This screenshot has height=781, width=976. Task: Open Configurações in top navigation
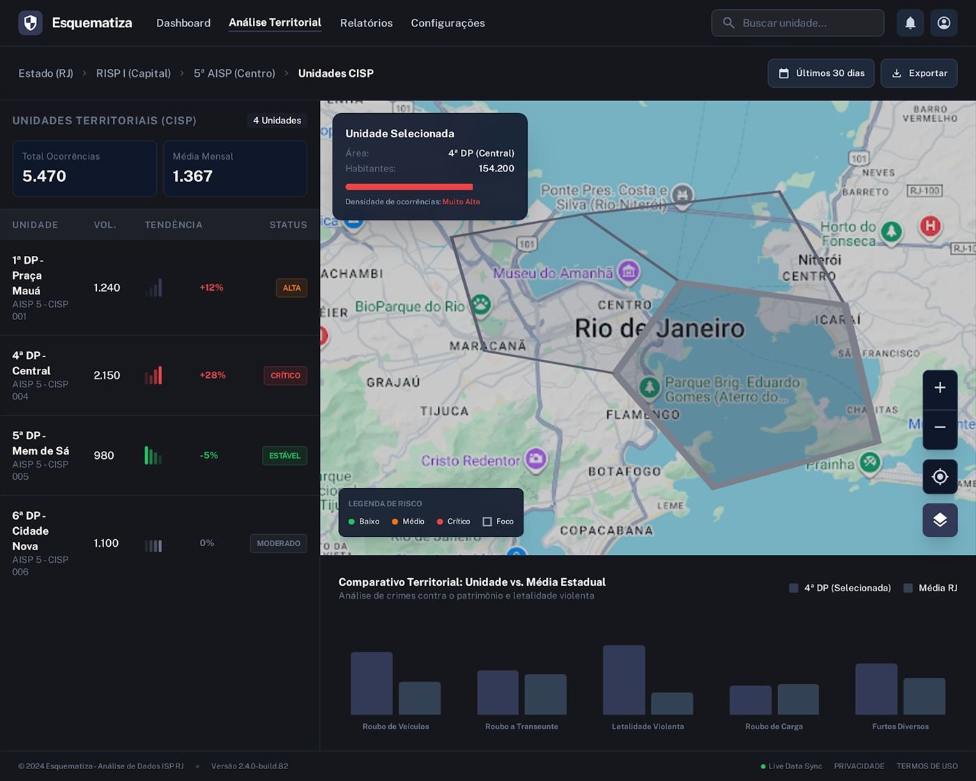pyautogui.click(x=448, y=23)
